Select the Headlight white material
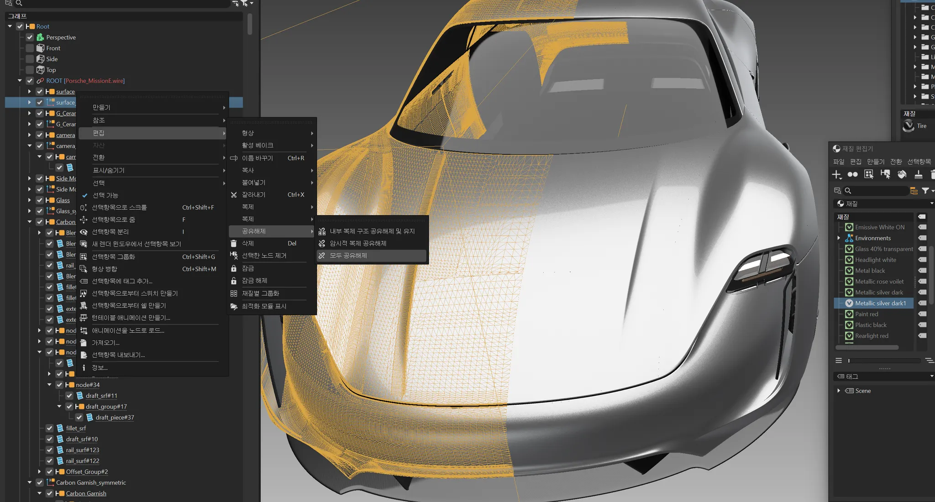This screenshot has width=935, height=502. [x=875, y=260]
